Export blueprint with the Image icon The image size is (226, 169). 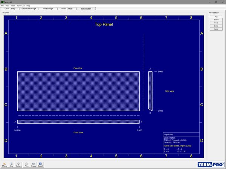34,164
